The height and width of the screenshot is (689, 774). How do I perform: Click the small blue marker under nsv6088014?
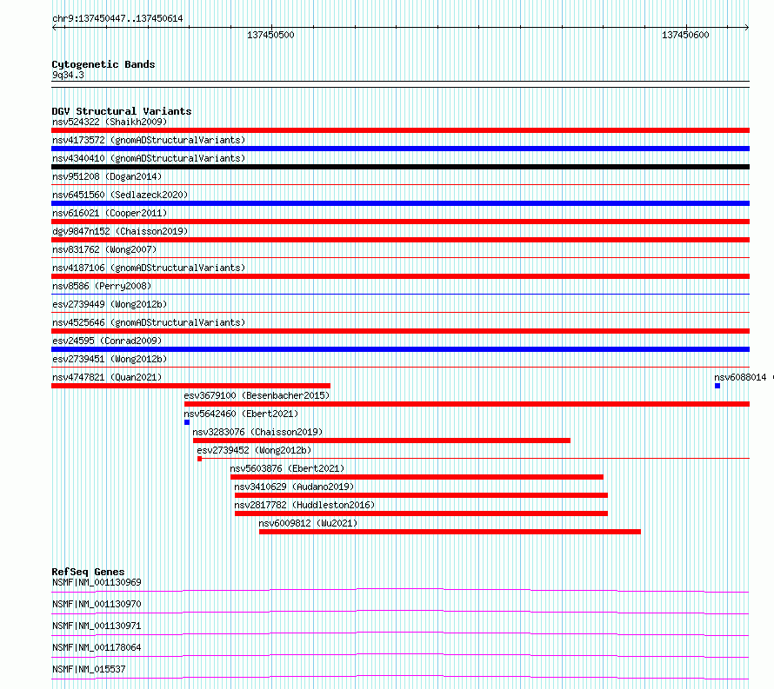pyautogui.click(x=717, y=386)
